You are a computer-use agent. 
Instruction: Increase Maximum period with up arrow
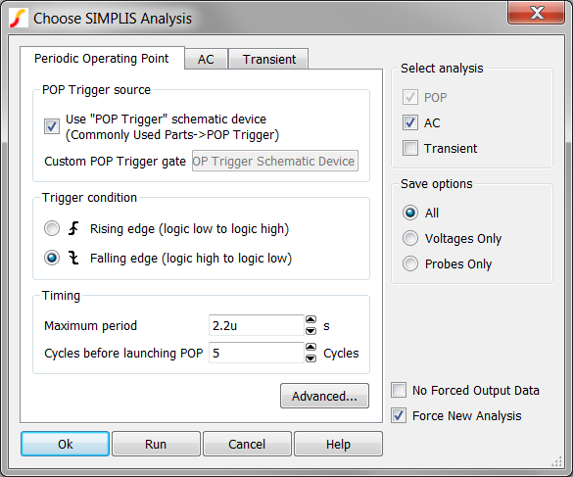(x=310, y=319)
